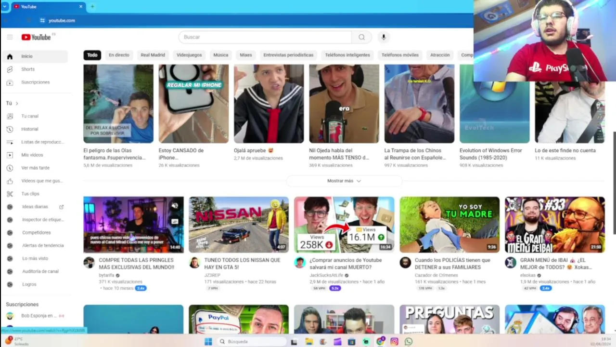Open Evolution of Windows Error Sounds short
The width and height of the screenshot is (616, 347).
[494, 104]
